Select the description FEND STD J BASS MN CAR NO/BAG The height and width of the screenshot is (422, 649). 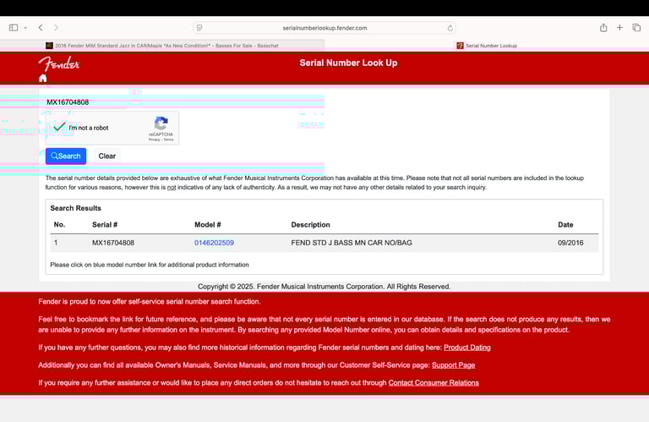[x=352, y=243]
